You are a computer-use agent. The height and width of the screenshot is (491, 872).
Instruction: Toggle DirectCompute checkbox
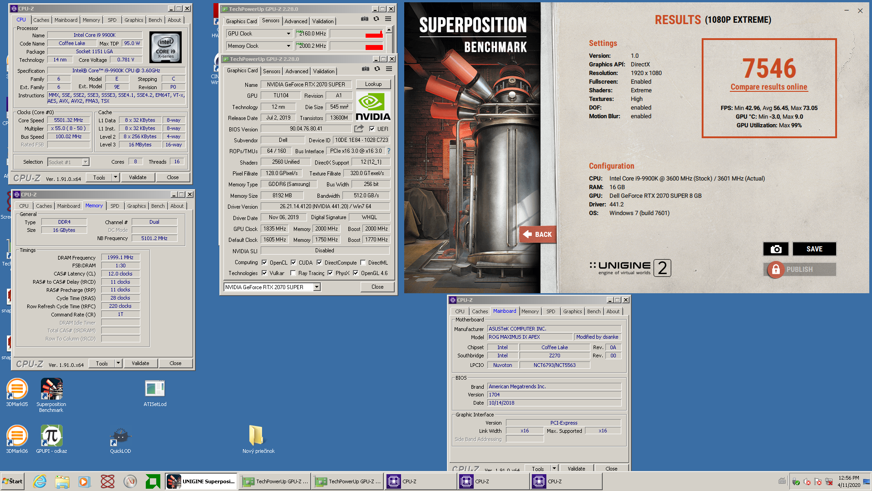click(x=319, y=262)
